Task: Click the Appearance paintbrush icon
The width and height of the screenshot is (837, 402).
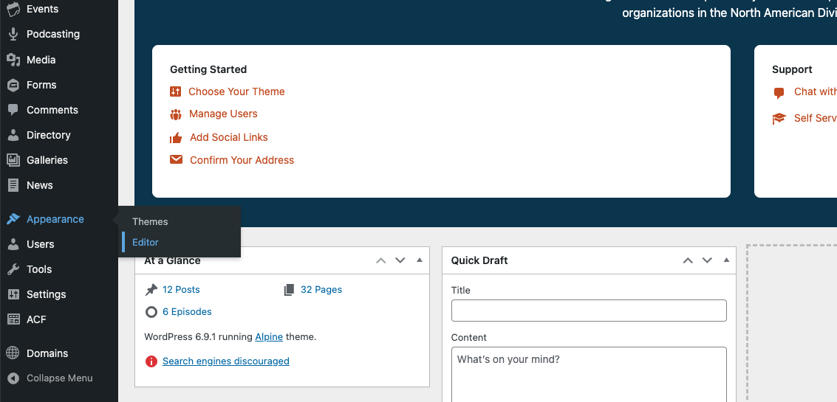Action: pos(13,219)
